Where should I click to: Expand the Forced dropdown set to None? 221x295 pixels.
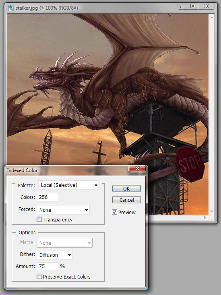63,210
